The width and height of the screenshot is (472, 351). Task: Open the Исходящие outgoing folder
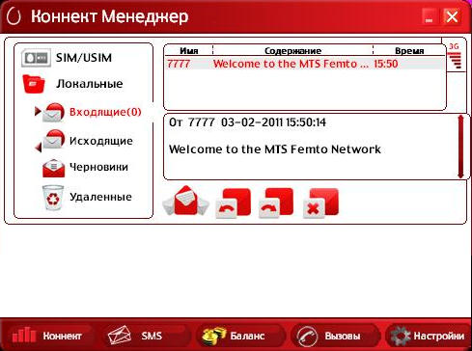click(x=84, y=141)
